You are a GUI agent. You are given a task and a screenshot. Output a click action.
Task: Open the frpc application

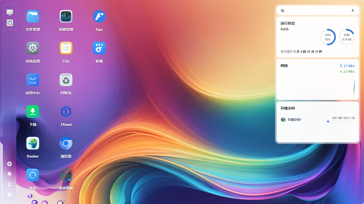tap(99, 17)
